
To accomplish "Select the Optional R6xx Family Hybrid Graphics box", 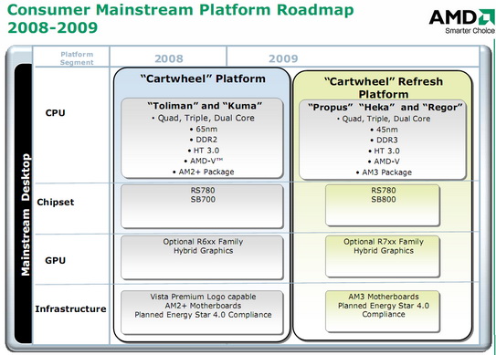I will pos(202,257).
